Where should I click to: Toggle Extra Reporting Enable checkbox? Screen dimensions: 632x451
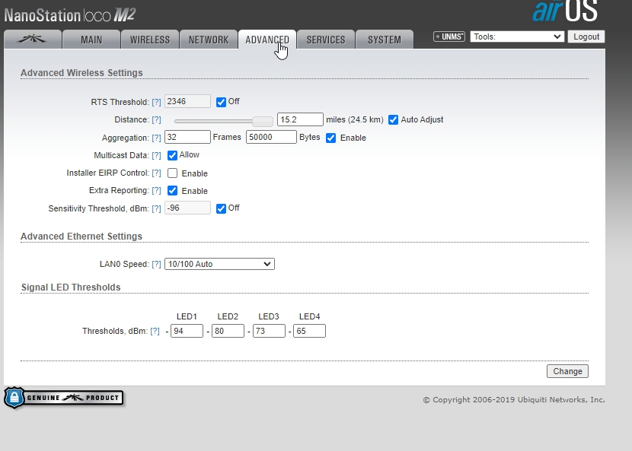[172, 190]
